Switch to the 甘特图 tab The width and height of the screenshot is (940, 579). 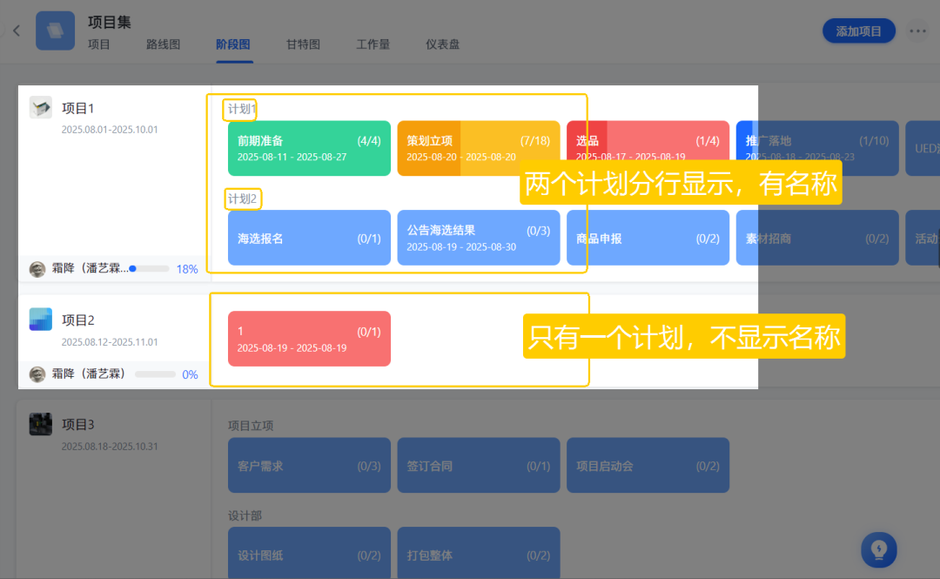(302, 44)
